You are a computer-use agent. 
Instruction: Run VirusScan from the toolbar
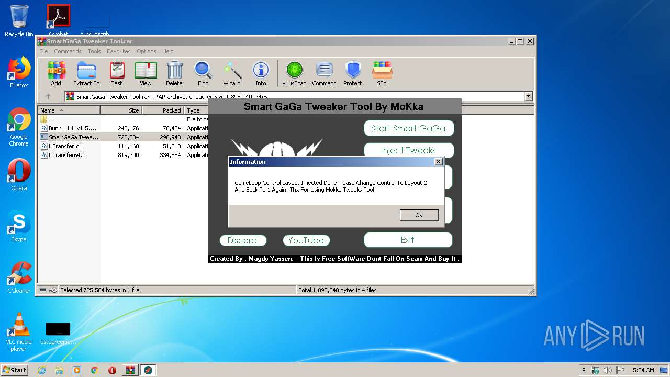[294, 73]
